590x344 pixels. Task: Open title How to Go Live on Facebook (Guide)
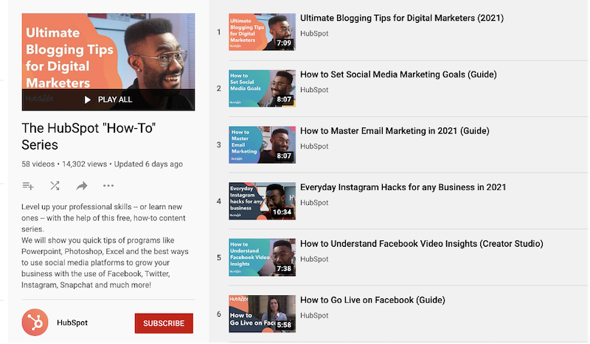point(372,300)
